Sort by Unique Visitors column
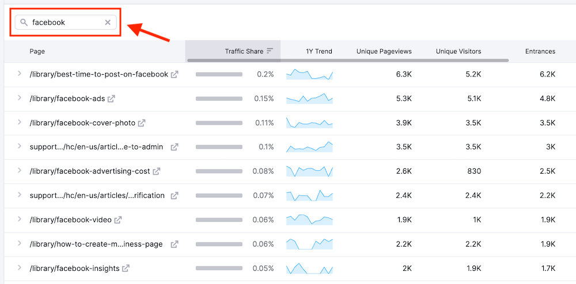Viewport: 576px width, 284px height. [458, 51]
